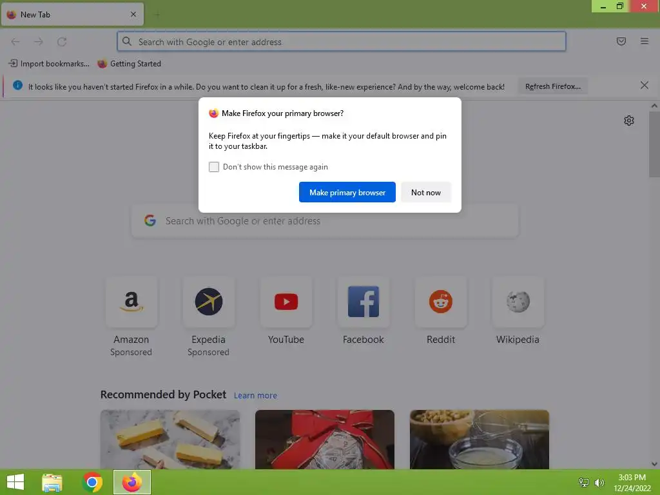Launch File Explorer from taskbar
660x495 pixels.
click(52, 482)
